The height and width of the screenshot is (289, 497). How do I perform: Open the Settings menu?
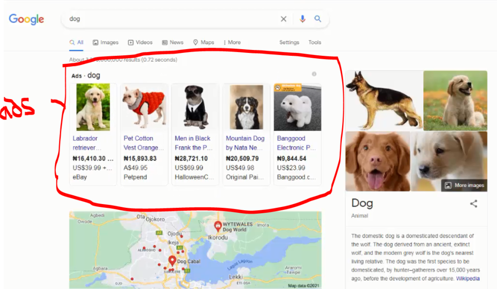click(289, 42)
